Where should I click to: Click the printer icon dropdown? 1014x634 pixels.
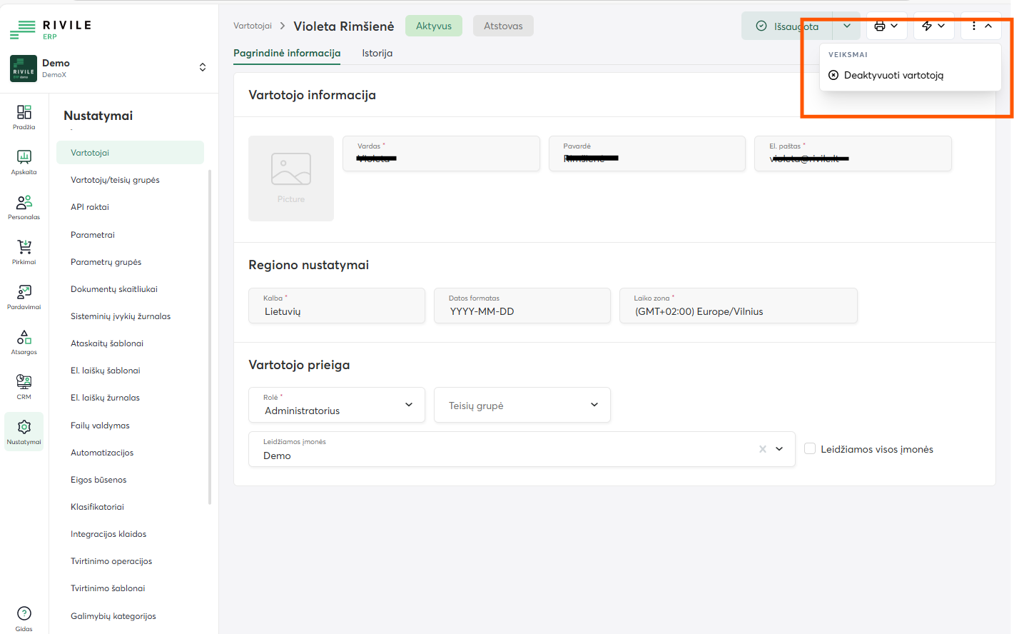click(x=886, y=26)
